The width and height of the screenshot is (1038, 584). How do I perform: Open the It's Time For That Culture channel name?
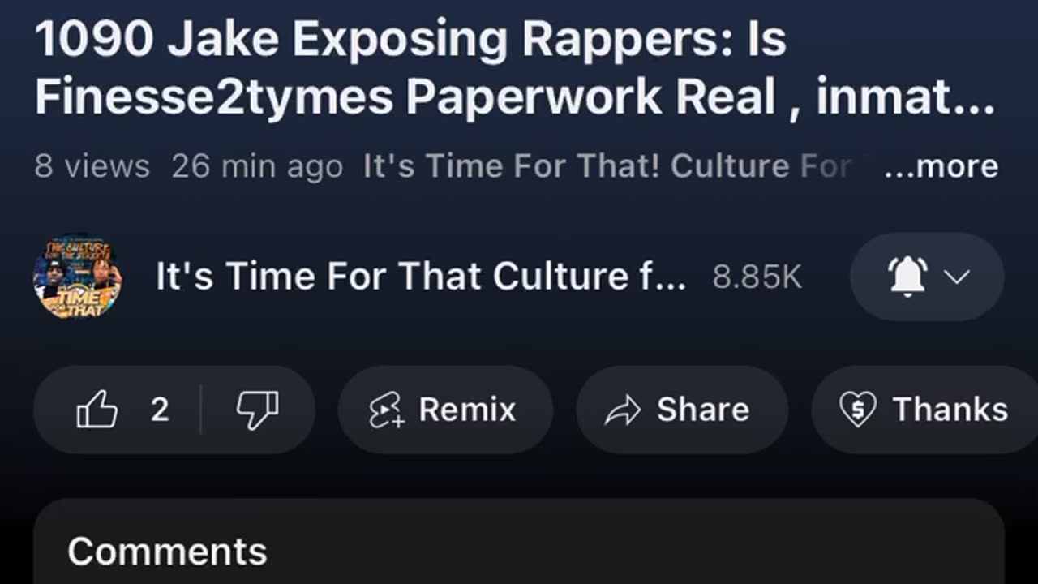(421, 277)
